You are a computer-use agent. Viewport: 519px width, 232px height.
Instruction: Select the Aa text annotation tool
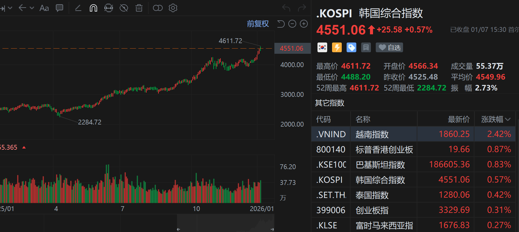click(x=44, y=8)
